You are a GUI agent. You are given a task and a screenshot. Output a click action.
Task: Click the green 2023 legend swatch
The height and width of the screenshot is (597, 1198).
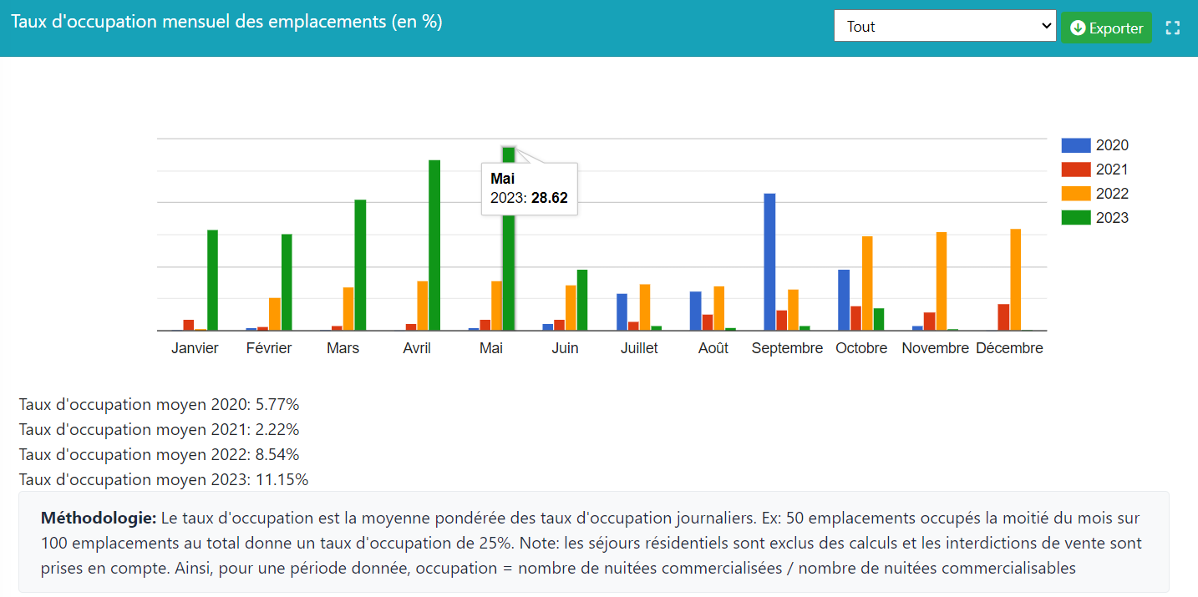coord(1075,218)
